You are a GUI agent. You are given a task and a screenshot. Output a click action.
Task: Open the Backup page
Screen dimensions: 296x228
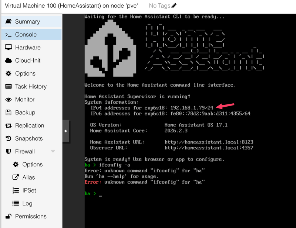click(x=31, y=113)
